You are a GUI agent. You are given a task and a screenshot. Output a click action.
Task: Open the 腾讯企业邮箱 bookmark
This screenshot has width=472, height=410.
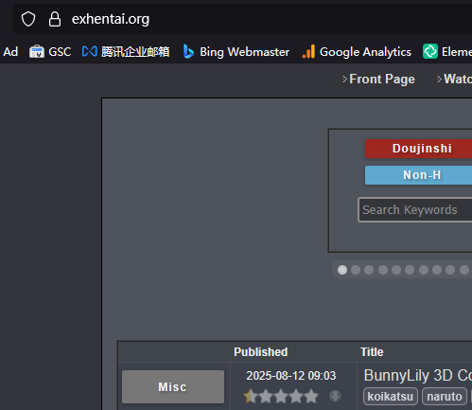coord(126,51)
